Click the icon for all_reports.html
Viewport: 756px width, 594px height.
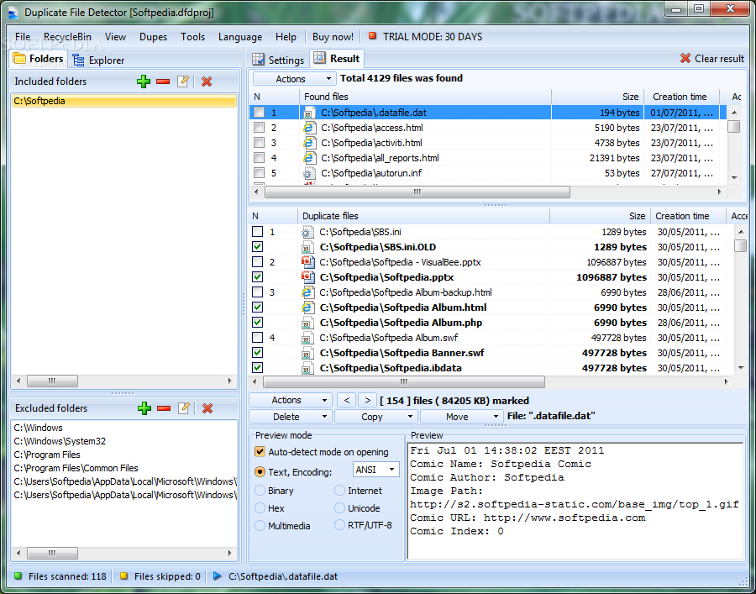pos(308,158)
